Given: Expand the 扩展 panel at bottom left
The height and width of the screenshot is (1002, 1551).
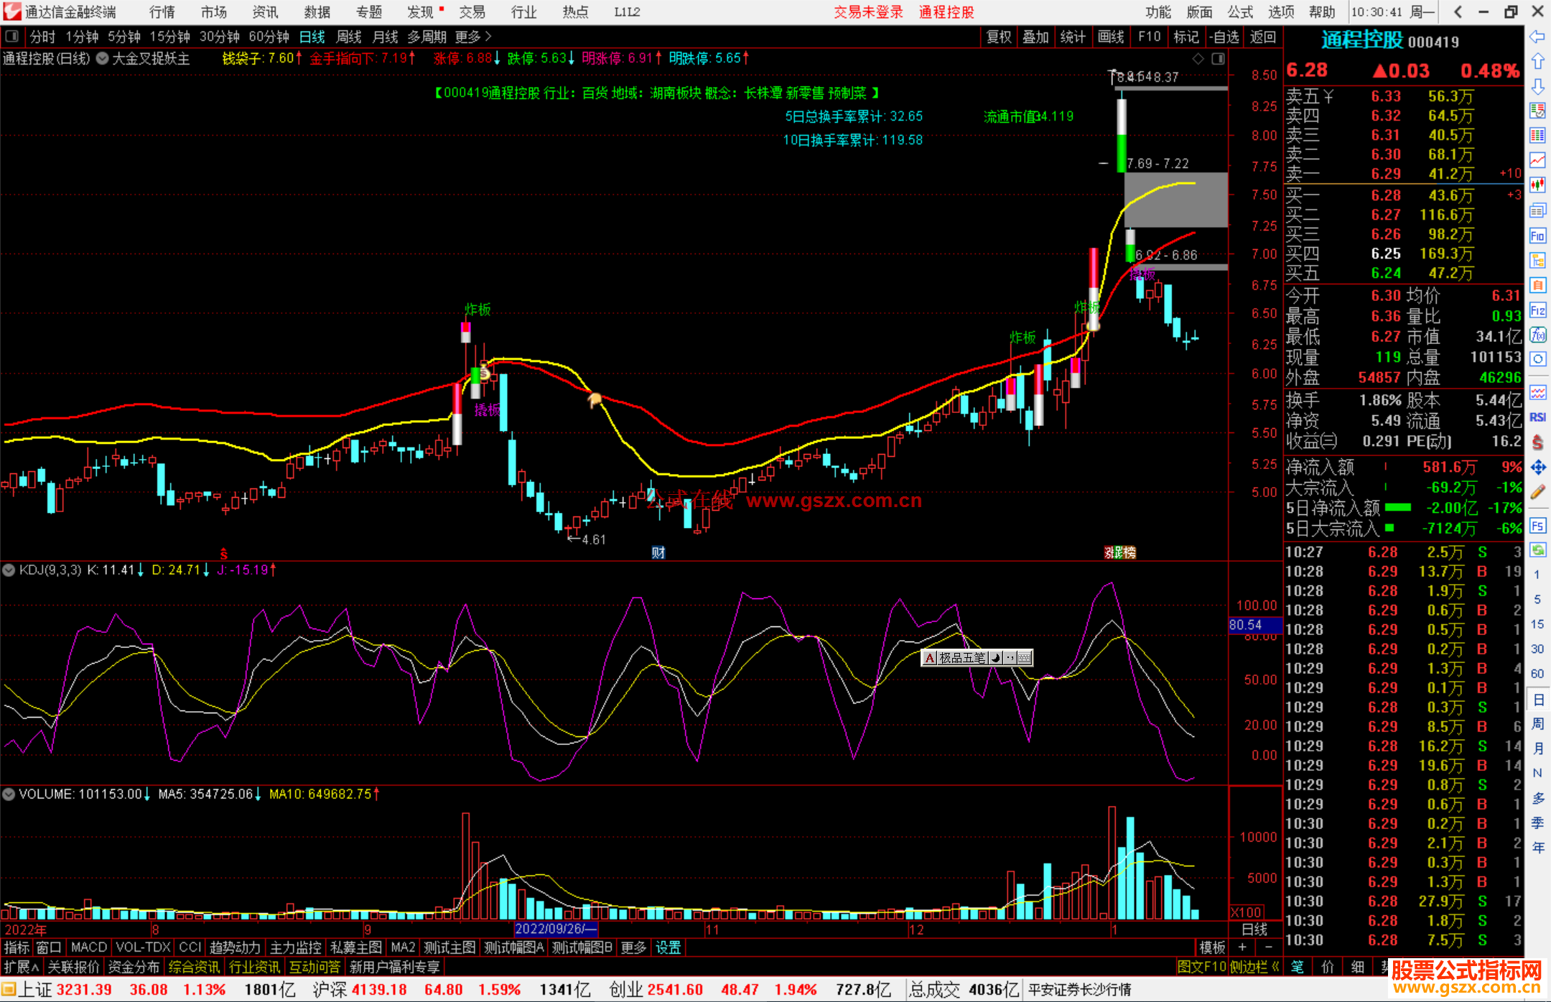Looking at the screenshot, I should click(x=22, y=967).
